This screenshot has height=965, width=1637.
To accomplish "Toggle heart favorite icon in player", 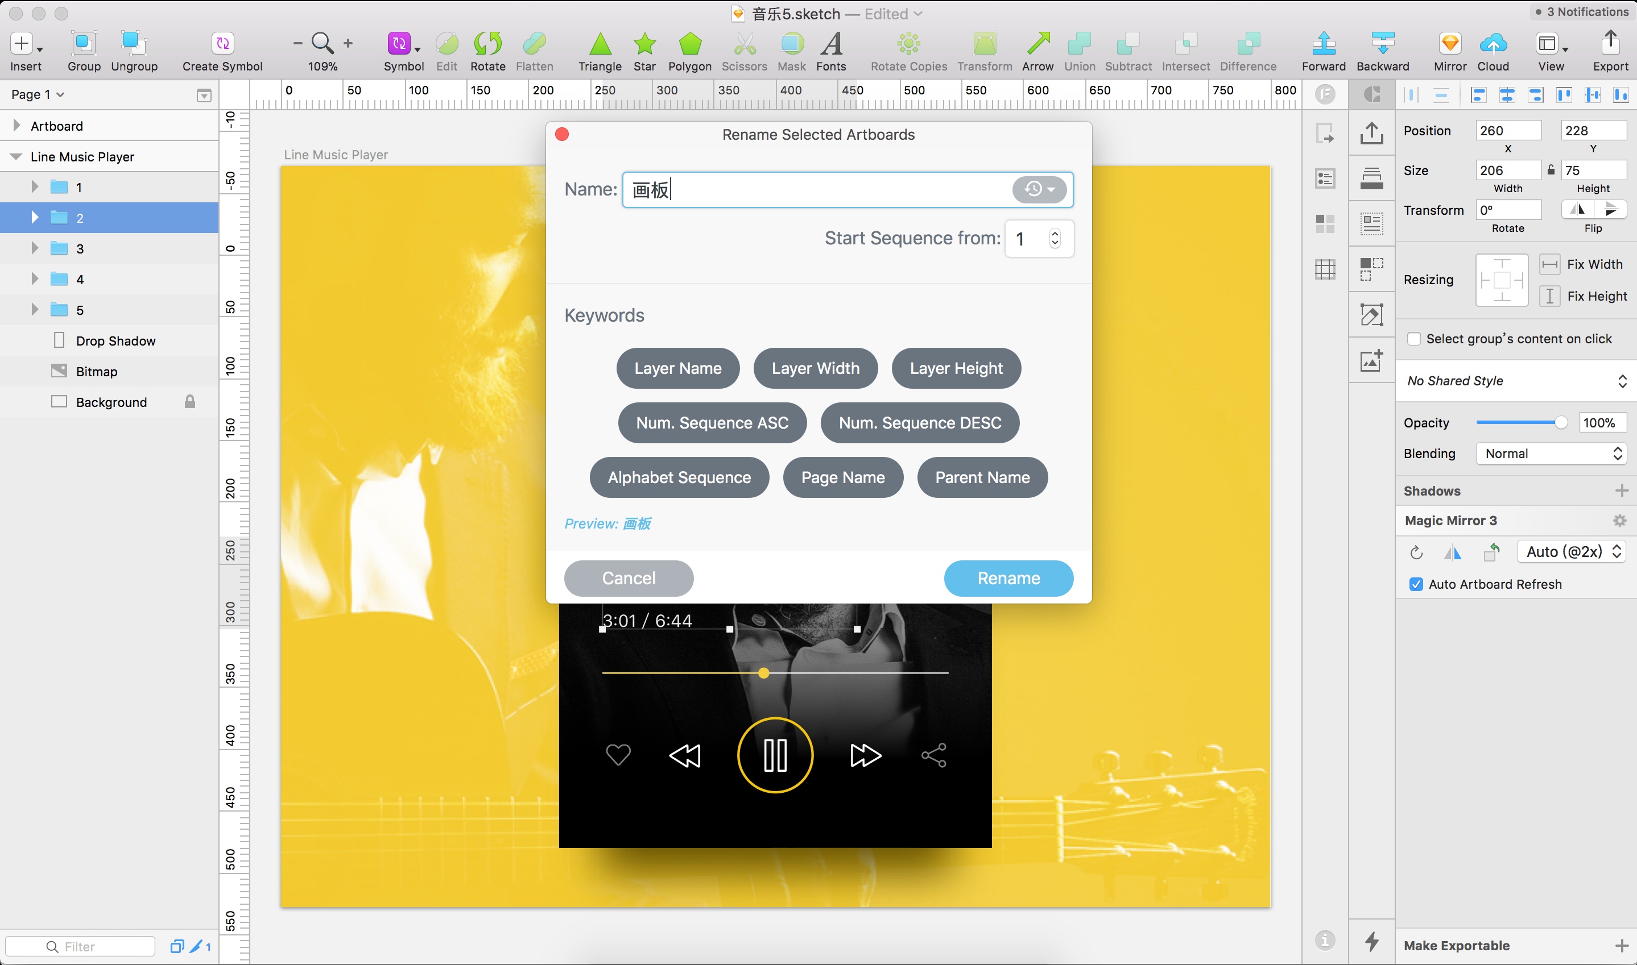I will [618, 755].
